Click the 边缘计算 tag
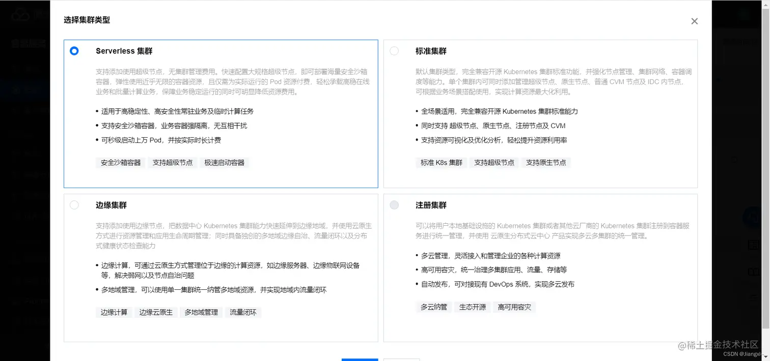This screenshot has height=361, width=770. (114, 312)
